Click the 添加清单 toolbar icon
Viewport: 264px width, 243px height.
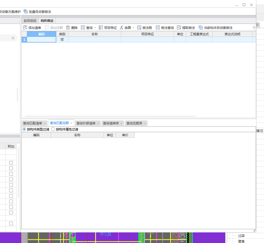(25, 28)
